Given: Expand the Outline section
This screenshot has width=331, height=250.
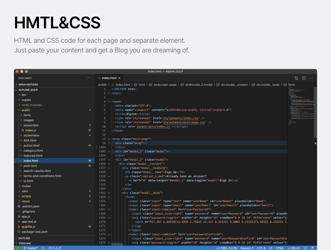Looking at the screenshot, I should click(54, 238).
